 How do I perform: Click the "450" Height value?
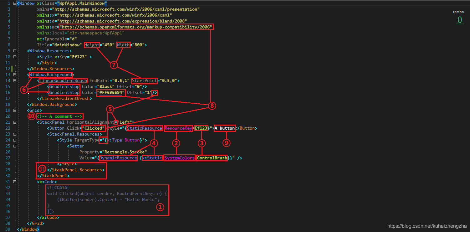tap(108, 45)
